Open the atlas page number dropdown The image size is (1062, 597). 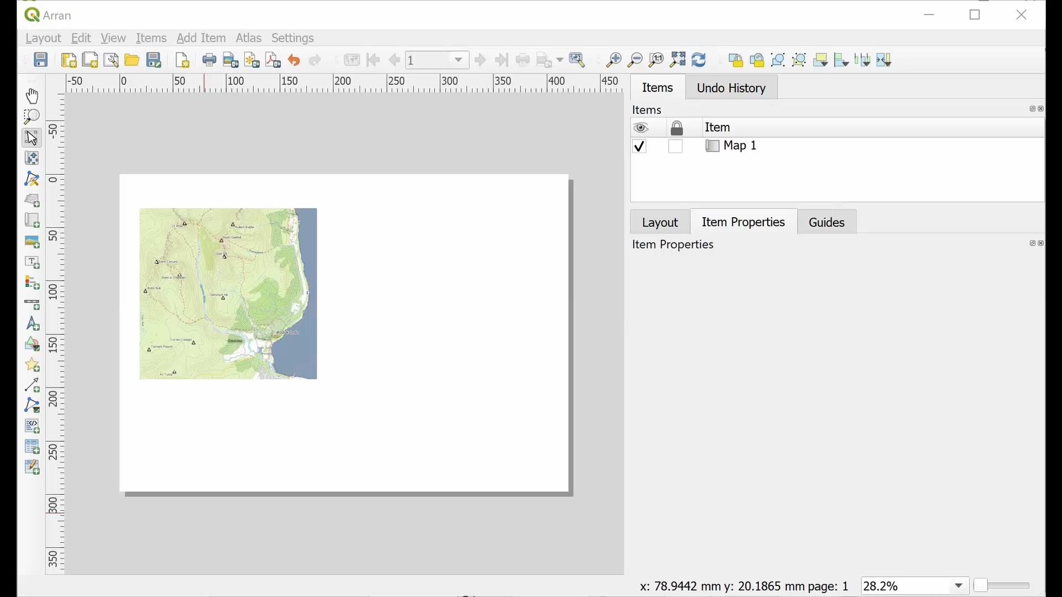point(458,60)
